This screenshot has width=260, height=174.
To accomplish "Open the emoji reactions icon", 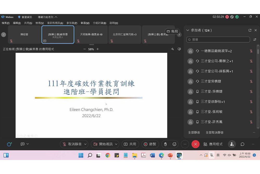I will 174,144.
